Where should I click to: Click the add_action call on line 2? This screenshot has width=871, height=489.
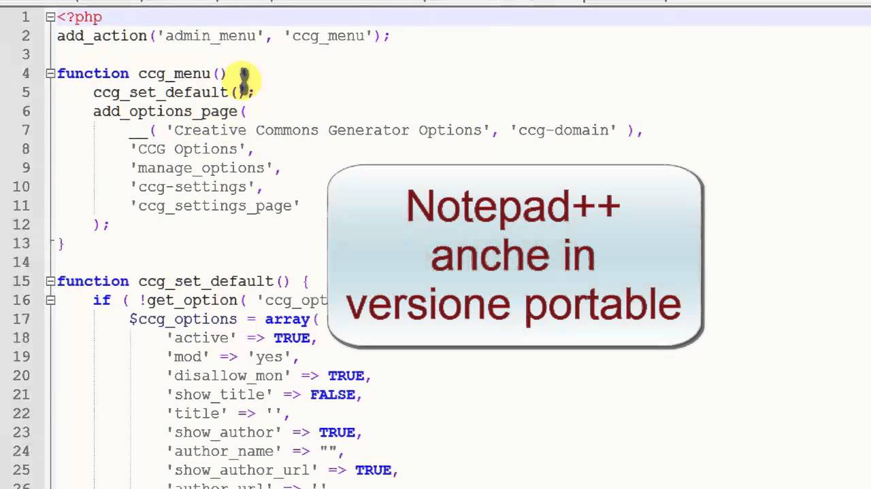[x=102, y=36]
